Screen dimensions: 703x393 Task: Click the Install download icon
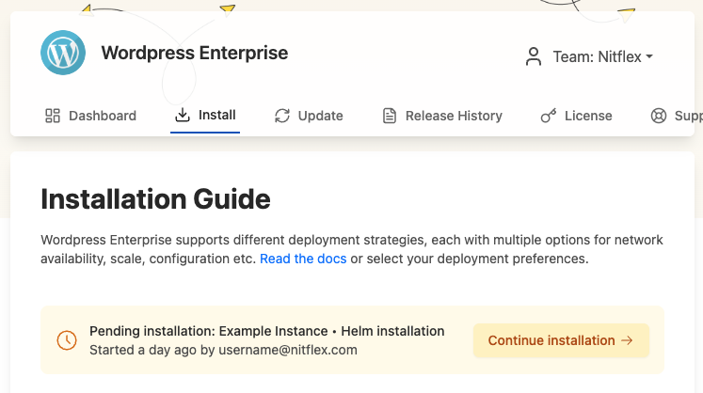[x=183, y=116]
